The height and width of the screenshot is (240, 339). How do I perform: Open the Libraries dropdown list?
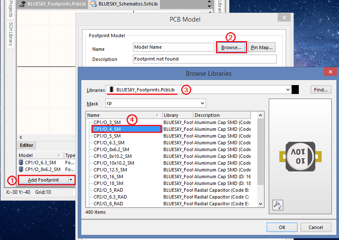(288, 89)
